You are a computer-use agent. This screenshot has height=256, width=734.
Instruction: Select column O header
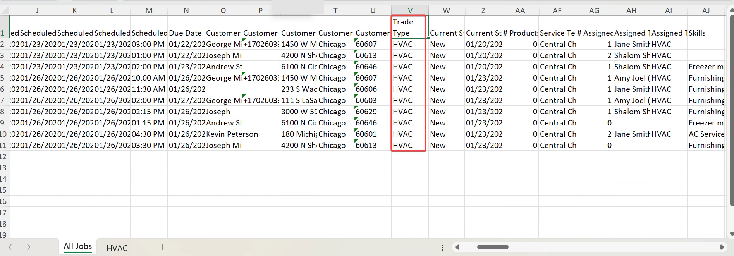223,10
